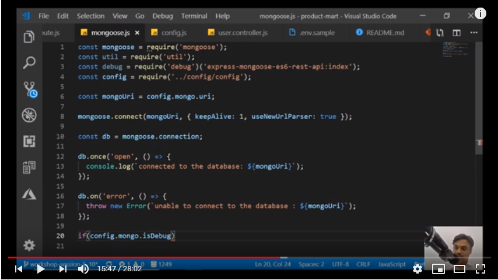The width and height of the screenshot is (498, 280).
Task: Open the Search panel in sidebar
Action: click(29, 63)
